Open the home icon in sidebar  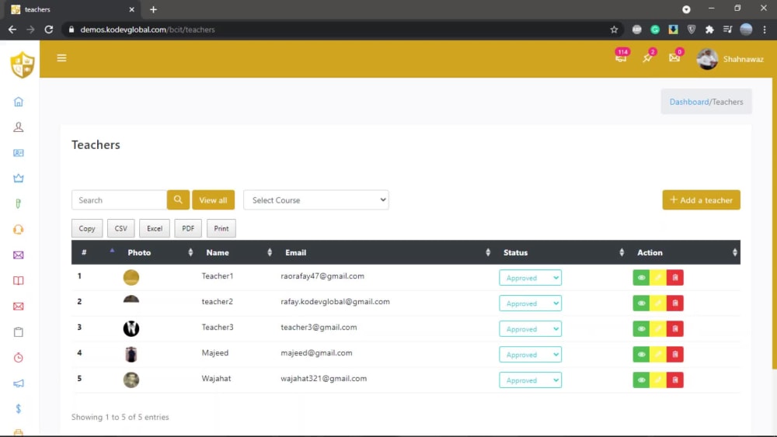[x=19, y=102]
